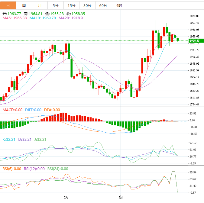204x203 pixels.
Task: Open the 月 monthly timeframe tab
Action: coord(40,5)
